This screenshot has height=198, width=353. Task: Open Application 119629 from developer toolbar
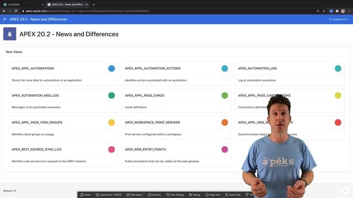tap(109, 195)
